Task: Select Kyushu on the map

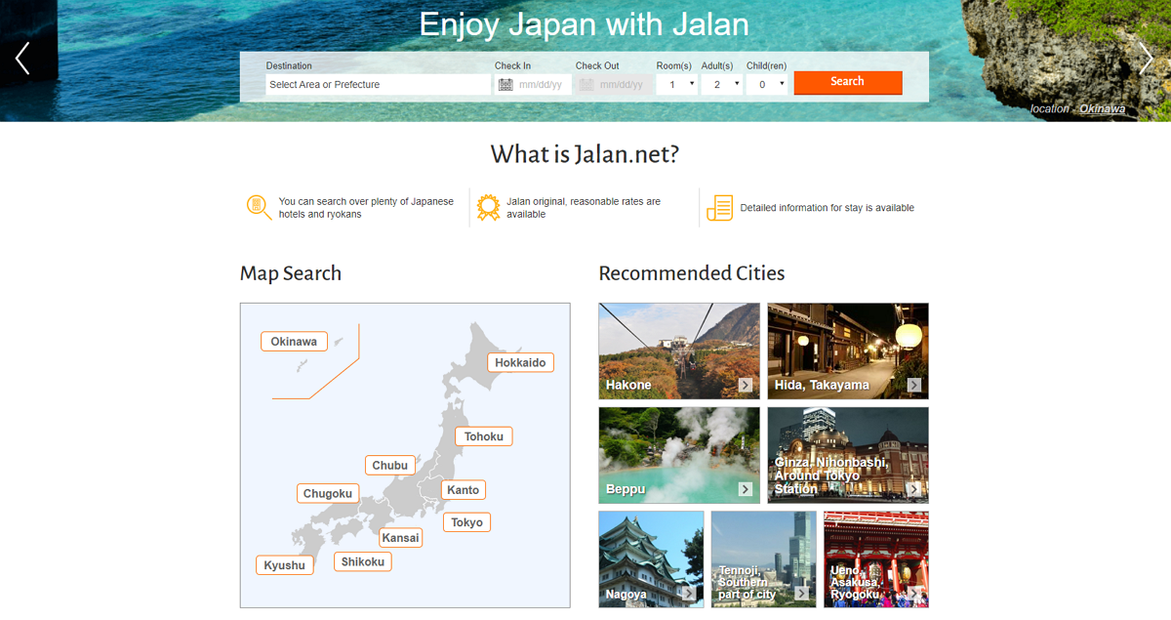Action: [285, 565]
